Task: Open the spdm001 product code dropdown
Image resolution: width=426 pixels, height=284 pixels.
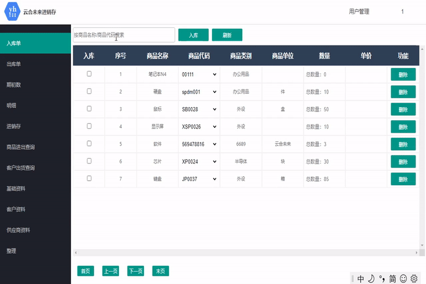Action: click(199, 92)
